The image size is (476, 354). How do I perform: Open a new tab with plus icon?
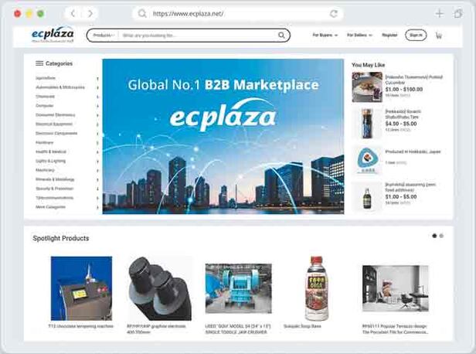(x=439, y=14)
